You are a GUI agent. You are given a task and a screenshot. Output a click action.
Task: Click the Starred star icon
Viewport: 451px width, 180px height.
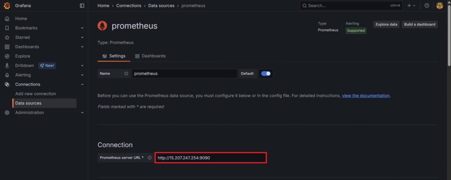7,37
